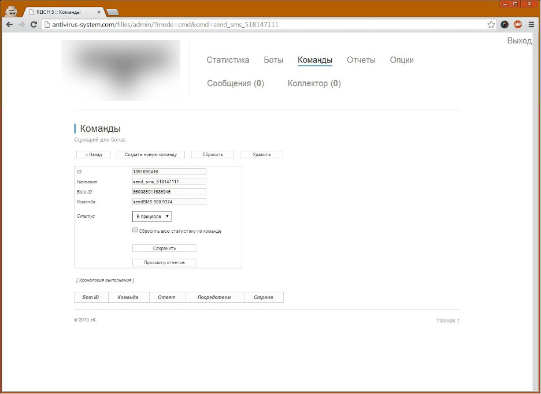The image size is (541, 394).
Task: Bookmark this page with the star icon
Action: tap(491, 24)
